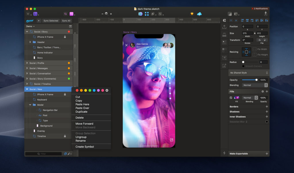Distribute horizontally icon

[231, 20]
